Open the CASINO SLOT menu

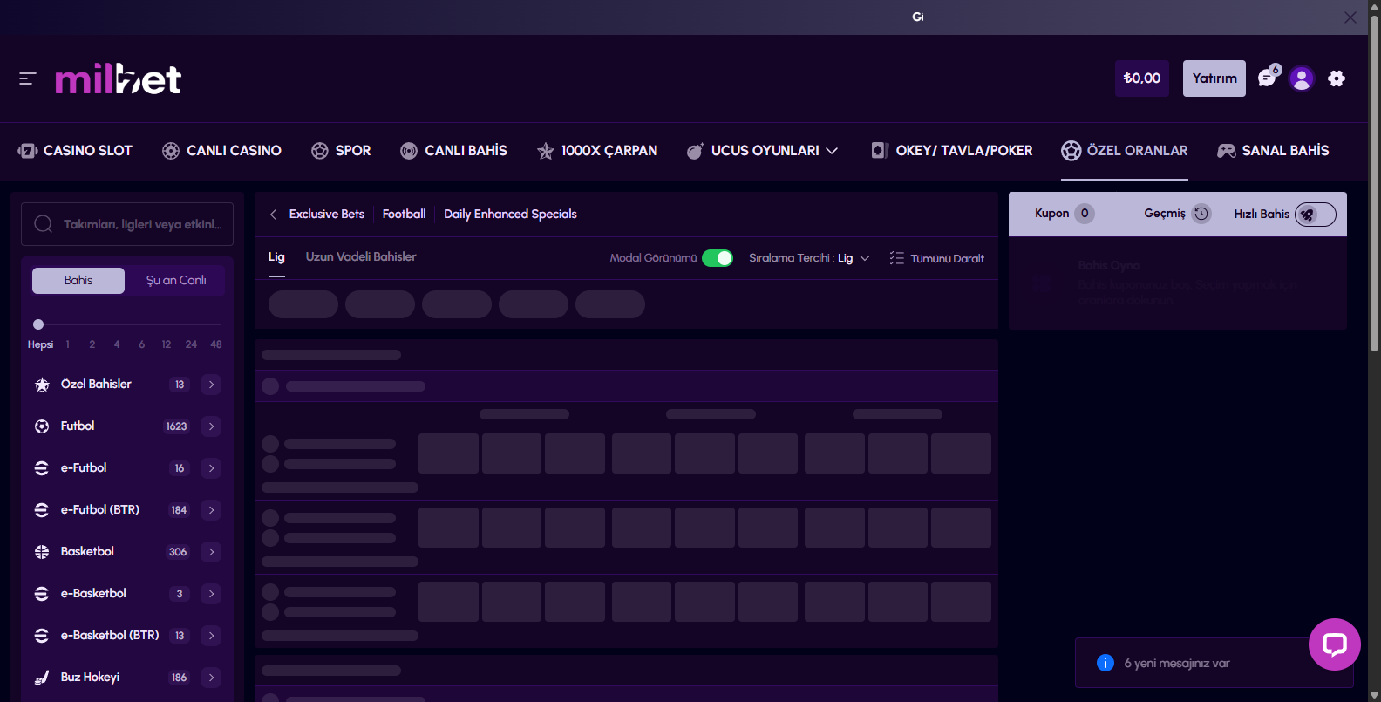tap(75, 151)
